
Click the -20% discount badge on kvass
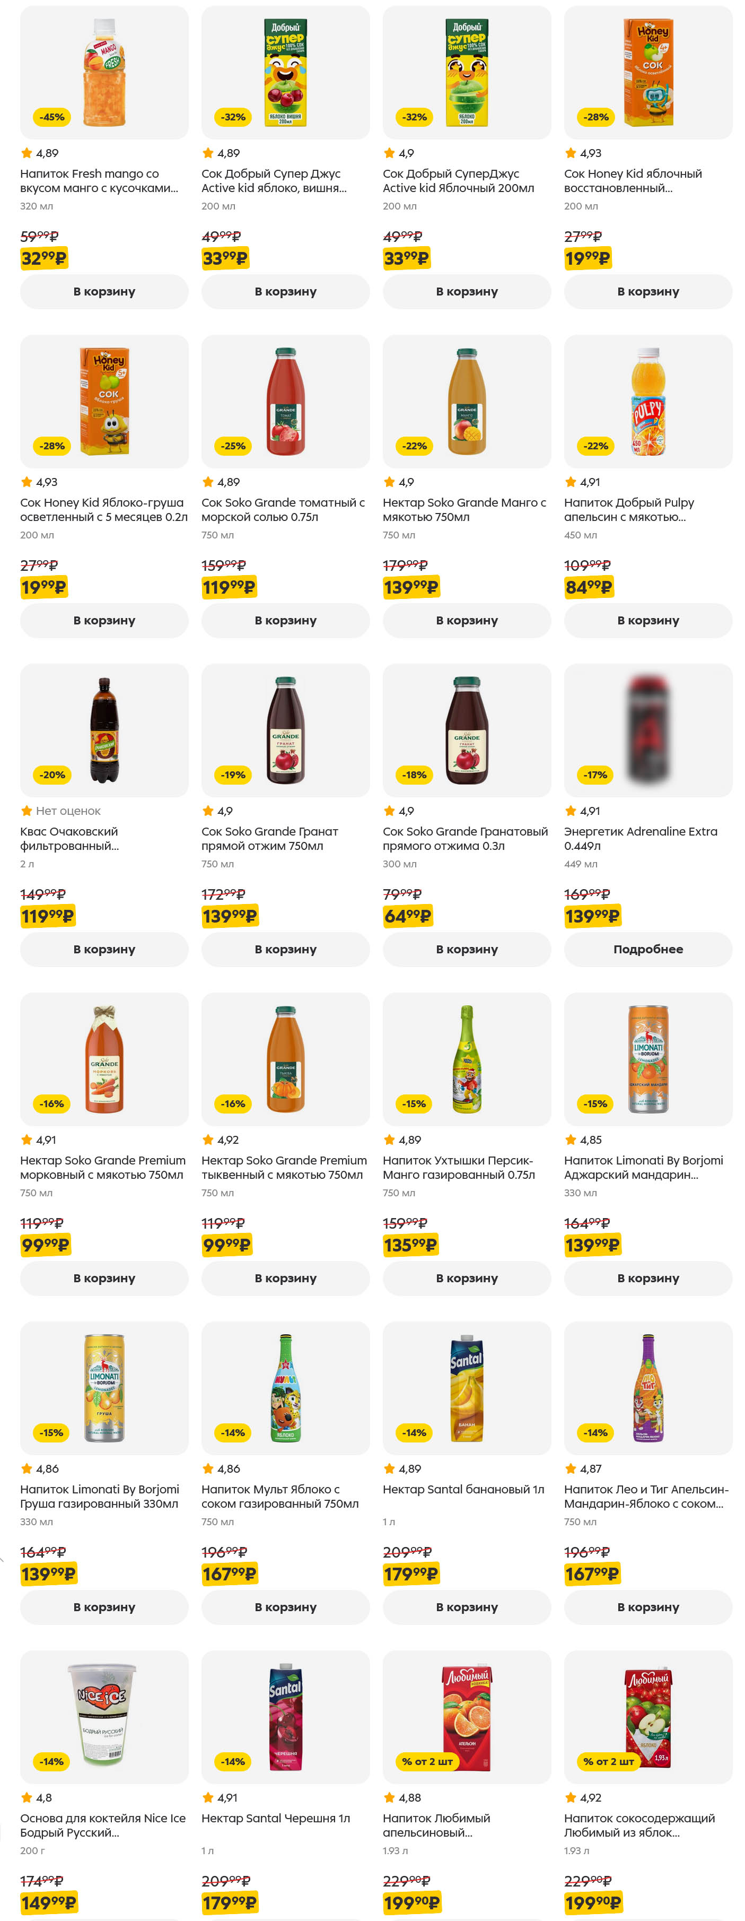[x=52, y=775]
